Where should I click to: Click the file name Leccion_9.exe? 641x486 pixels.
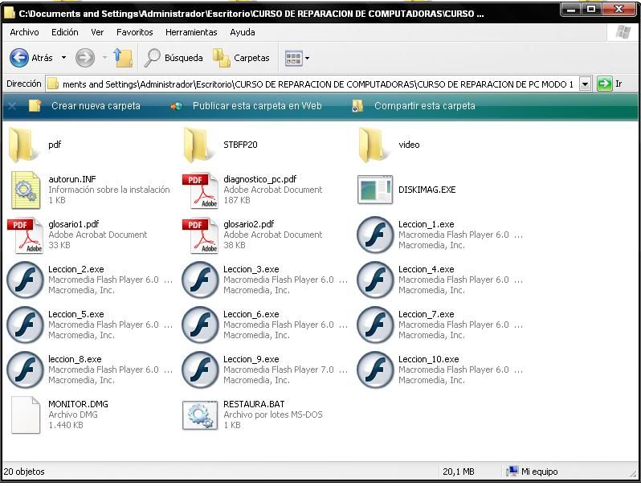pos(251,359)
